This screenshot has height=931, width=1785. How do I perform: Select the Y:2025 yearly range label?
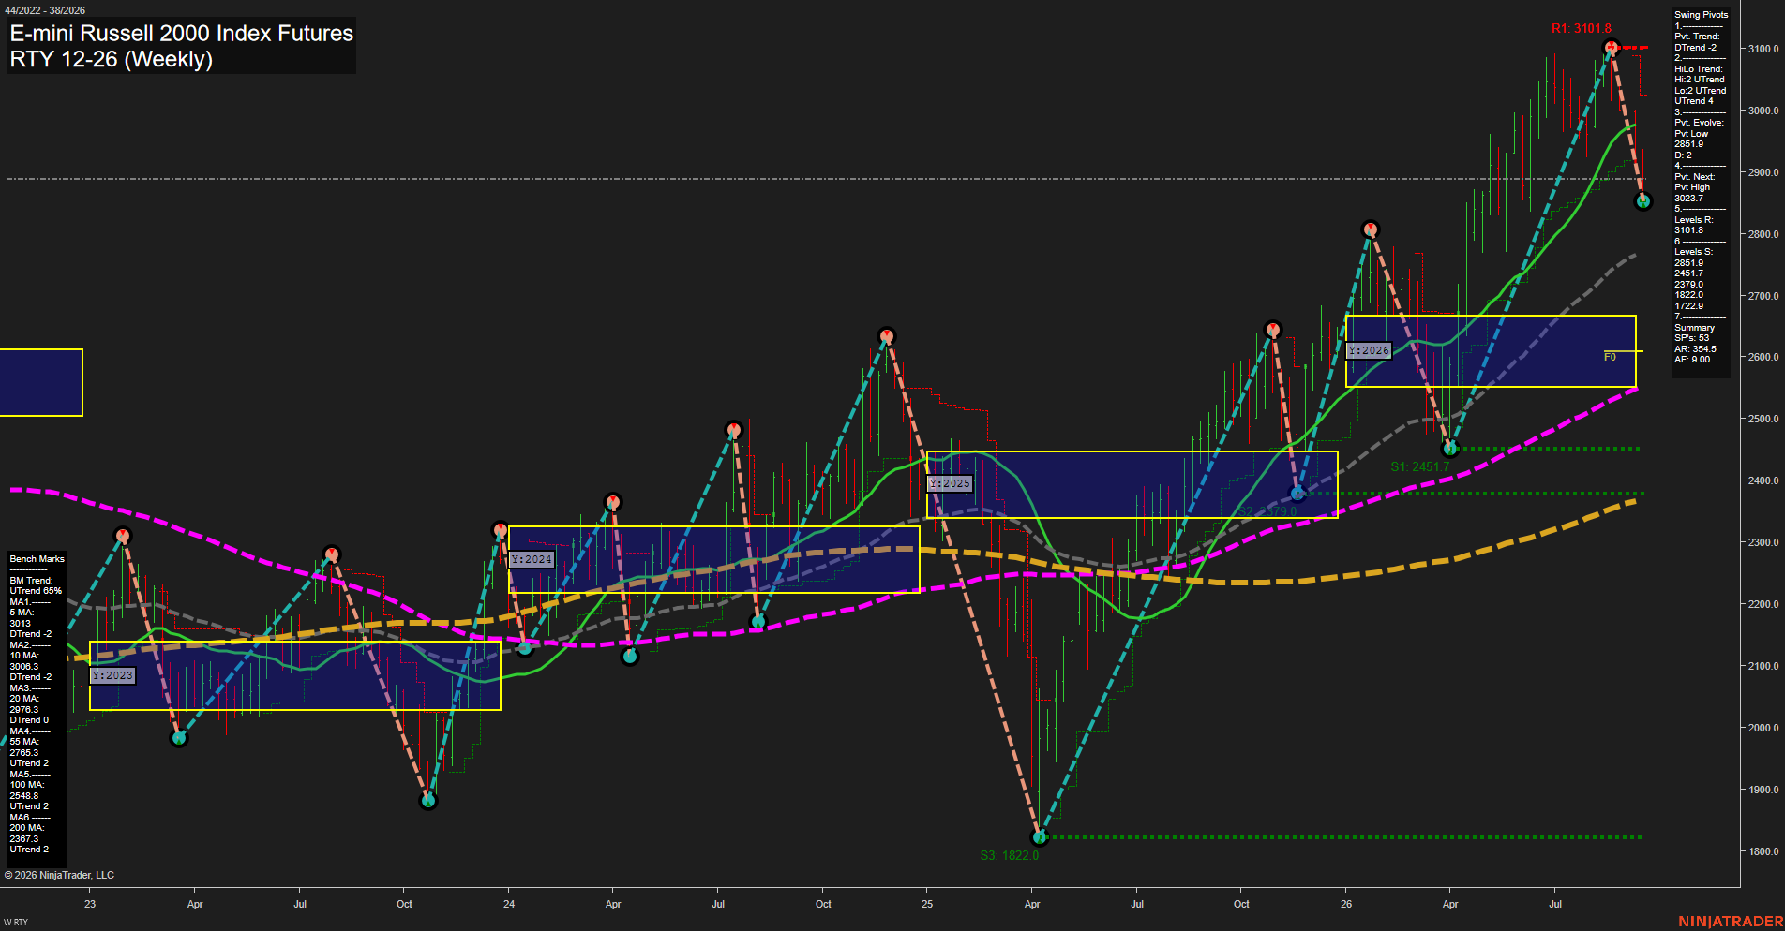950,483
